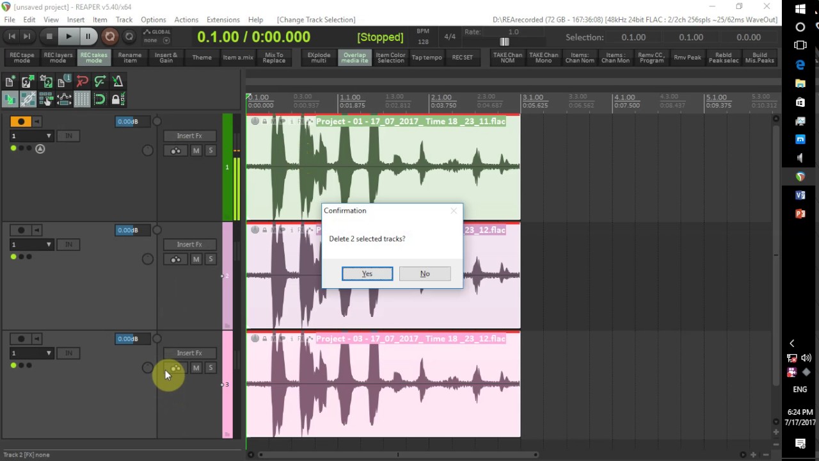Toggle move envelope points with items icon
Screen dimensions: 819x461
pyautogui.click(x=63, y=99)
